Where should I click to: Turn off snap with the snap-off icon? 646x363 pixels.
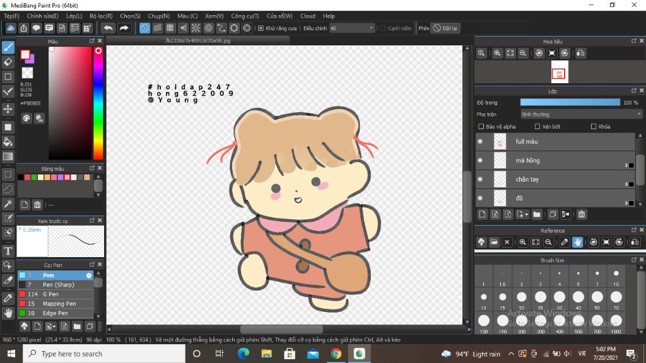coord(144,28)
